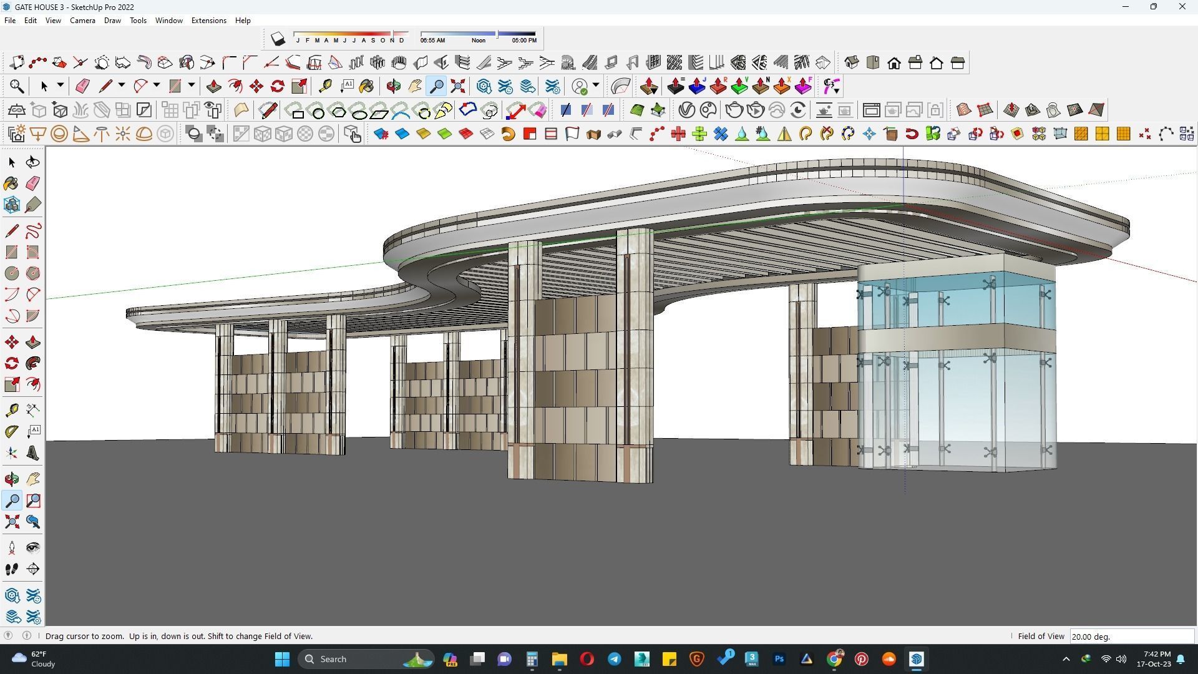
Task: Toggle the Look Around eye tool
Action: coord(33,548)
